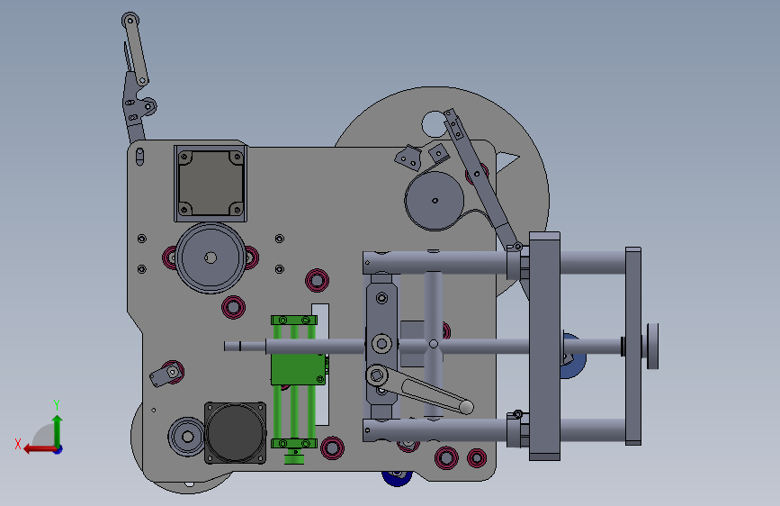Select the blue roller behind the clamp plate

point(574,357)
